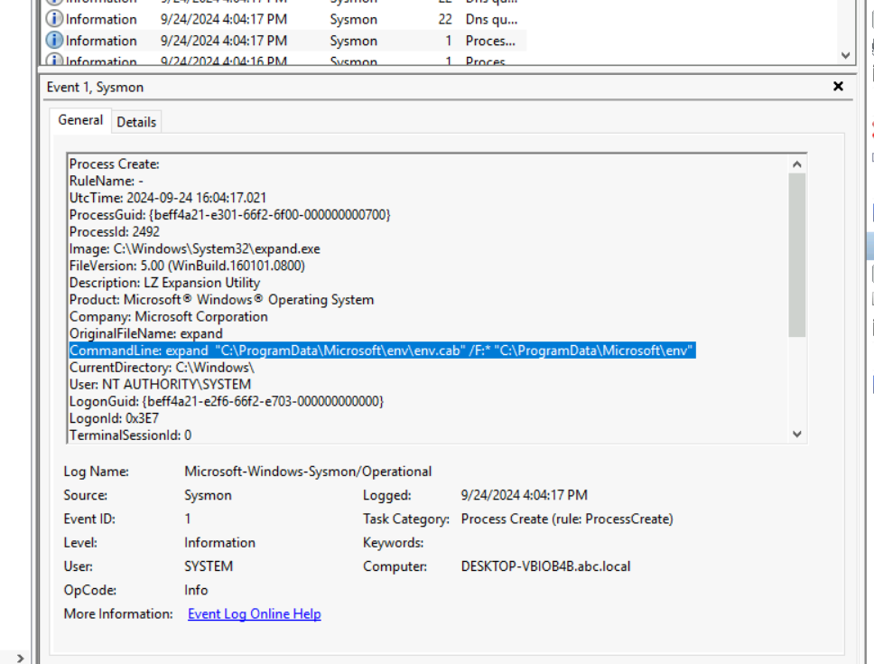Click the event list scroll-down arrow
Image resolution: width=874 pixels, height=664 pixels.
(845, 55)
